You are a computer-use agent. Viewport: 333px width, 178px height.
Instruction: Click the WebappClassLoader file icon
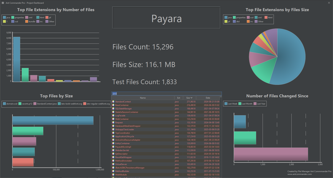[113, 129]
